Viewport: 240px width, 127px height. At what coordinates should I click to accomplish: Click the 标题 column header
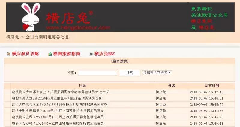[x=82, y=86]
